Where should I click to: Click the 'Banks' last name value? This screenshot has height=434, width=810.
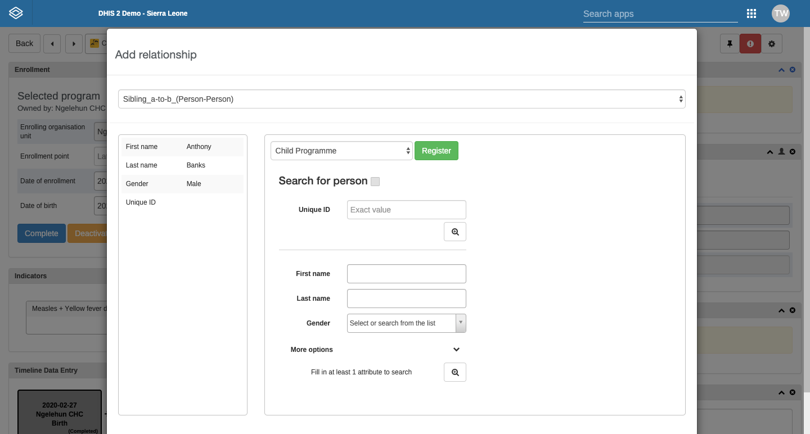click(196, 165)
